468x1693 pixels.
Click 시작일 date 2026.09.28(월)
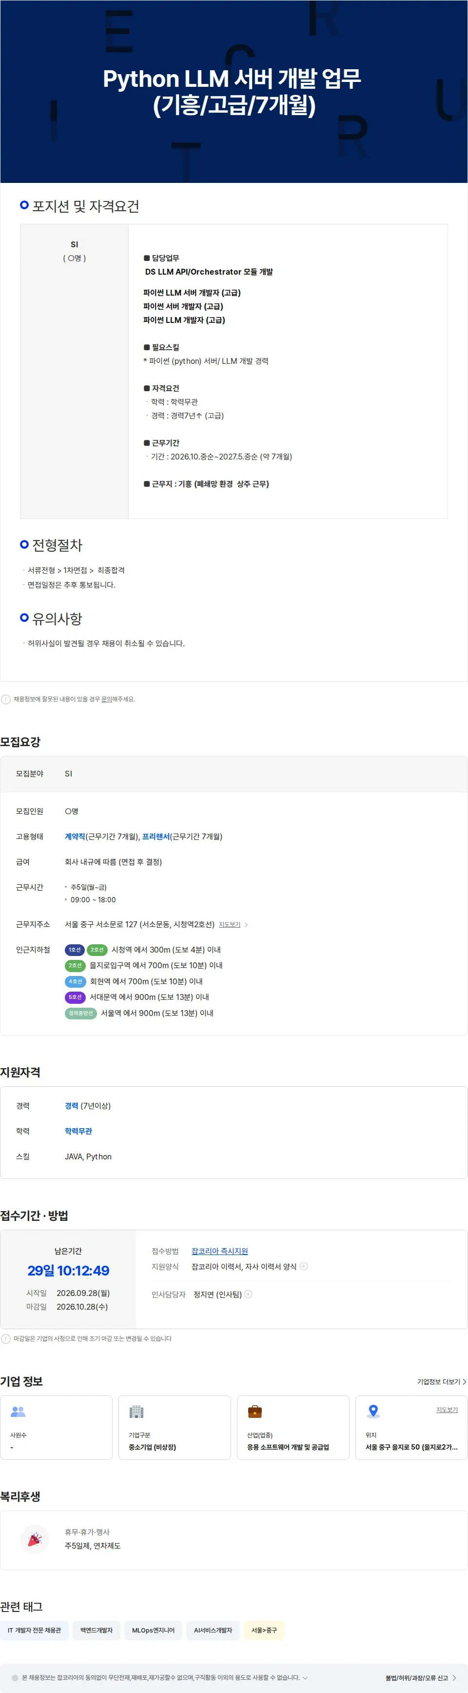coord(83,1293)
